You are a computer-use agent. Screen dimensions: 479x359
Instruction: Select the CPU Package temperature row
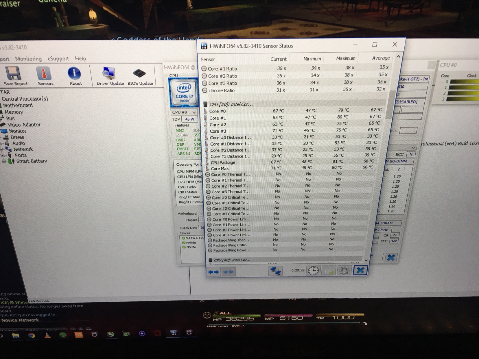(291, 162)
